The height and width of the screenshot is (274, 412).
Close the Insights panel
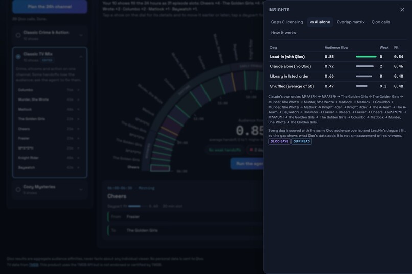[402, 10]
